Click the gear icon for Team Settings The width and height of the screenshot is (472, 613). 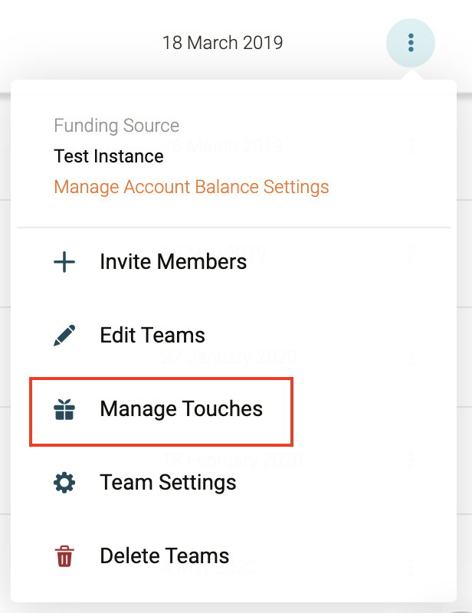point(64,483)
